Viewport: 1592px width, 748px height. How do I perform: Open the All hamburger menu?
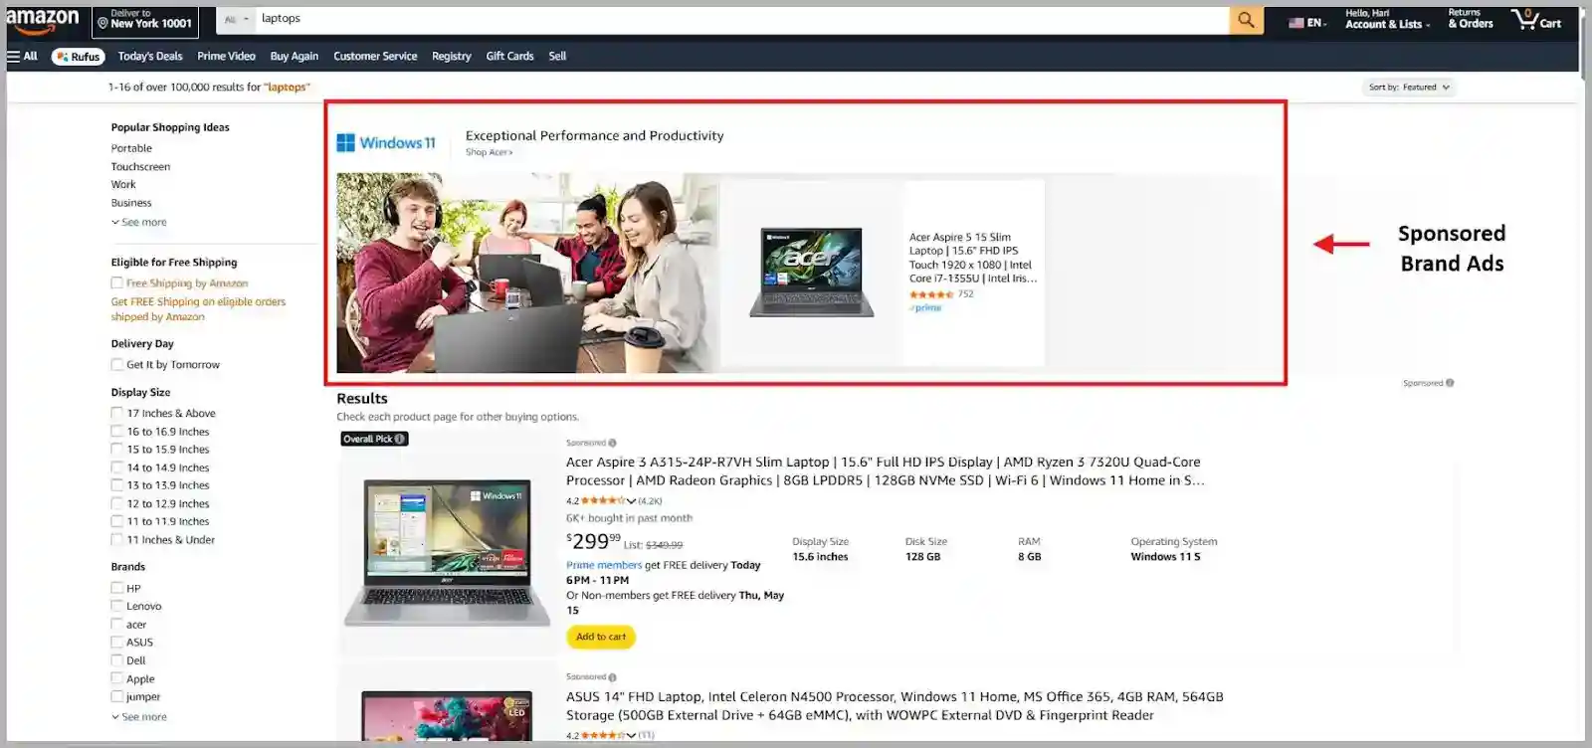pos(22,57)
